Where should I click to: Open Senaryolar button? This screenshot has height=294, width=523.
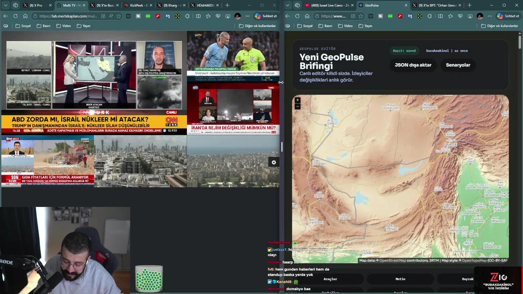(458, 65)
